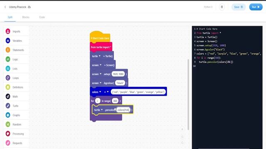This screenshot has height=149, width=266.
Task: Click the Udemy Peacock project title
Action: pyautogui.click(x=17, y=7)
